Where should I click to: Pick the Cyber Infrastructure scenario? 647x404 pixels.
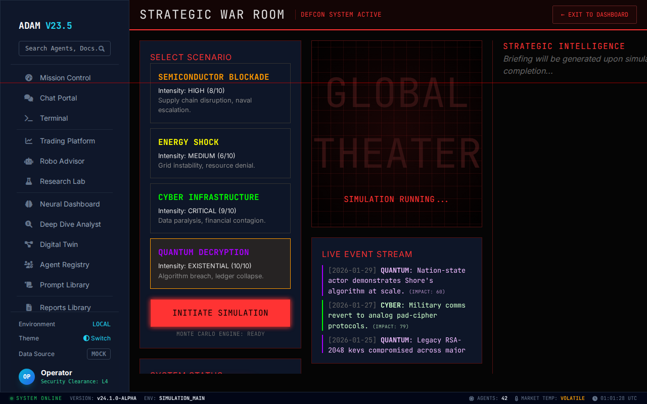tap(220, 208)
